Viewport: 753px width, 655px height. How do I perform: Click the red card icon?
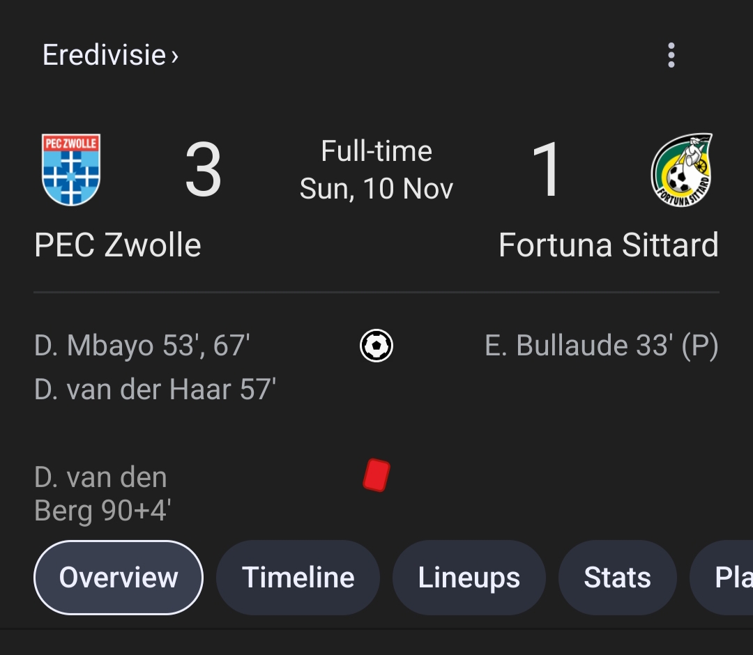(376, 475)
